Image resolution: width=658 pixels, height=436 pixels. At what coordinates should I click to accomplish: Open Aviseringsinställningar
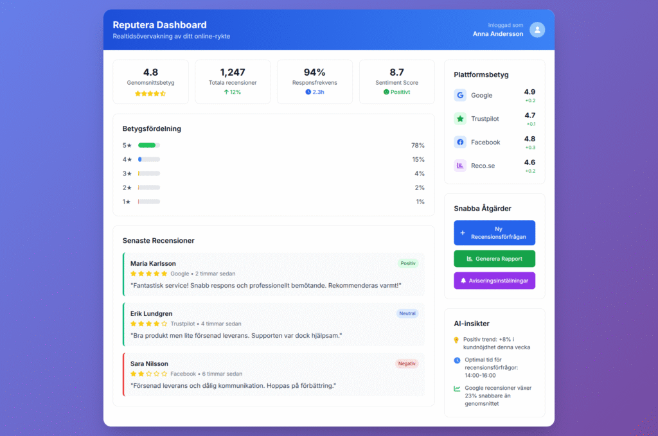494,281
